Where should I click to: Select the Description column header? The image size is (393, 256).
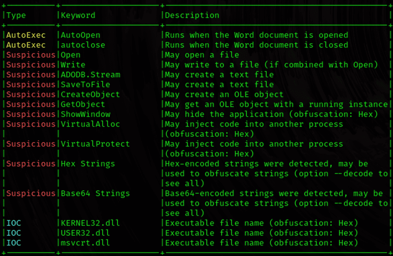tap(192, 15)
